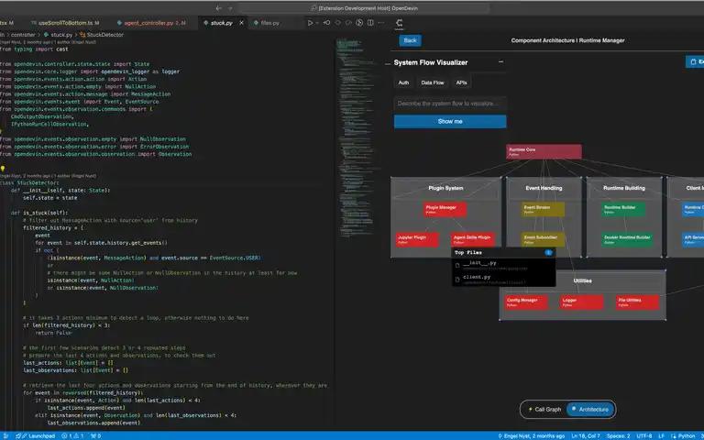The height and width of the screenshot is (440, 704).
Task: Open the run options dropdown arrow
Action: point(317,22)
